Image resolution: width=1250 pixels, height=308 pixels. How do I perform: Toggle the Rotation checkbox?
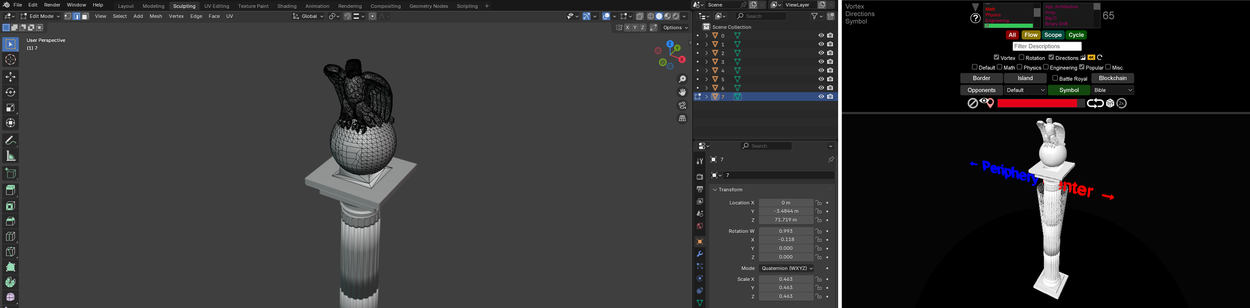[1022, 58]
